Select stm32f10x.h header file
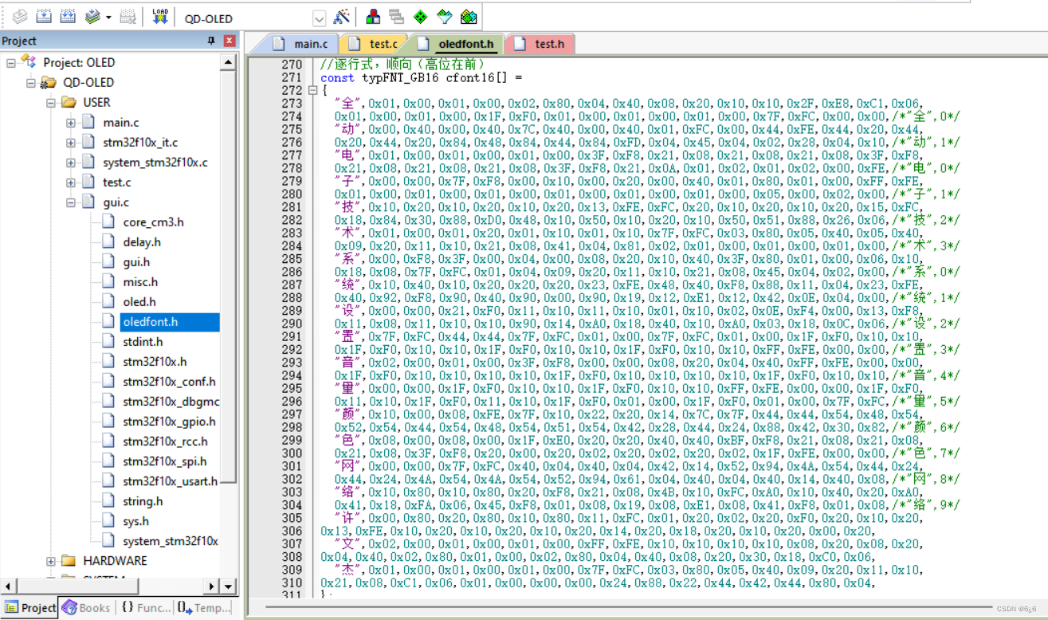 (155, 362)
